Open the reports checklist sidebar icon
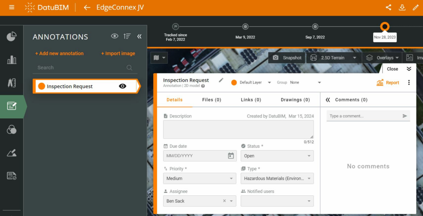The width and height of the screenshot is (423, 216). point(12,176)
